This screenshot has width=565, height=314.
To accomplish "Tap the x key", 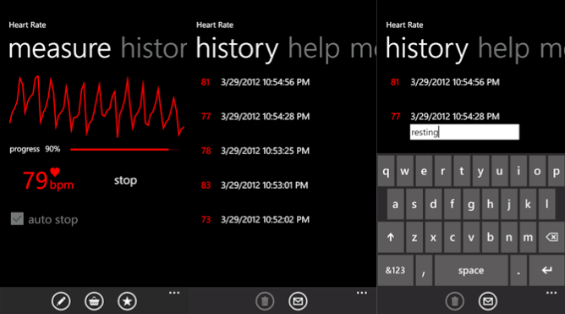I will point(433,237).
